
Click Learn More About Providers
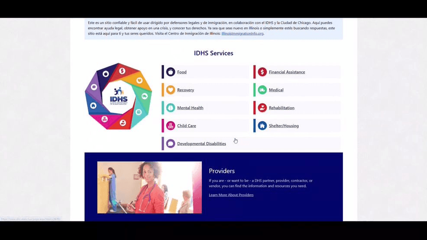click(x=231, y=195)
